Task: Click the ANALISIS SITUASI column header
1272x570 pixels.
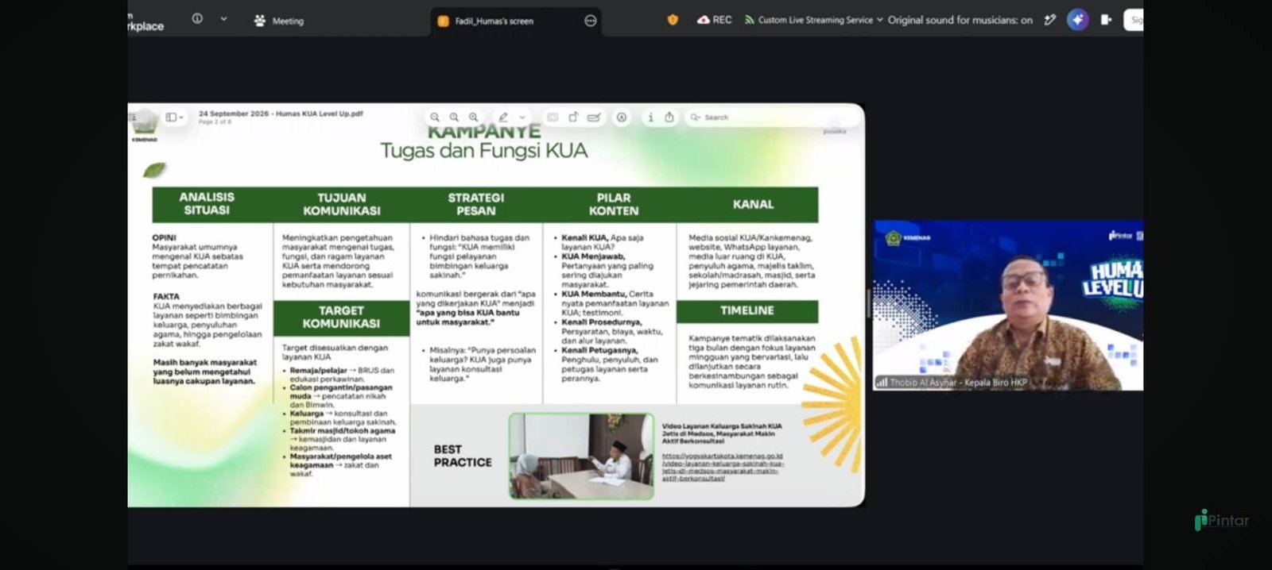Action: tap(207, 204)
